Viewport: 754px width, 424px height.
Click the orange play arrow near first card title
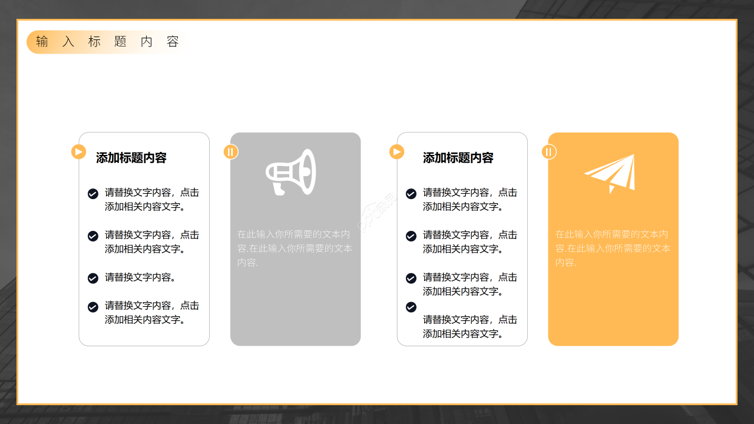(78, 151)
